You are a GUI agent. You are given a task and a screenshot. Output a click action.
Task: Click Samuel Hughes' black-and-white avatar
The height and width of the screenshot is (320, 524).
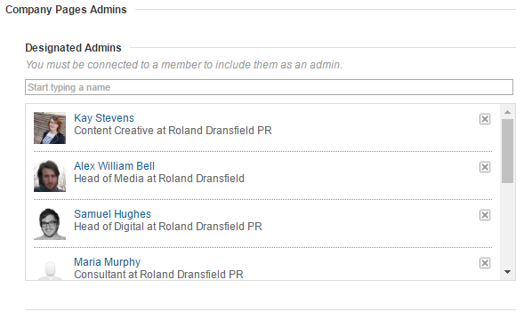(x=50, y=224)
